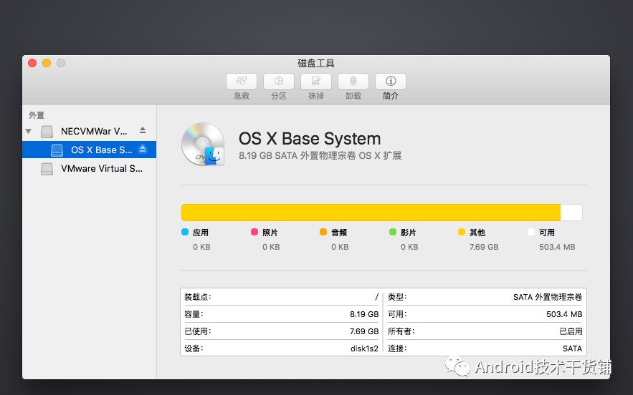Click the OS X Base volume sidebar icon
The image size is (633, 395).
pyautogui.click(x=57, y=150)
